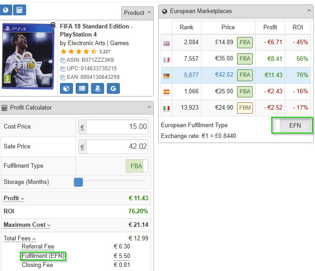Click the globe icon button at top left
This screenshot has width=315, height=271.
click(x=5, y=10)
